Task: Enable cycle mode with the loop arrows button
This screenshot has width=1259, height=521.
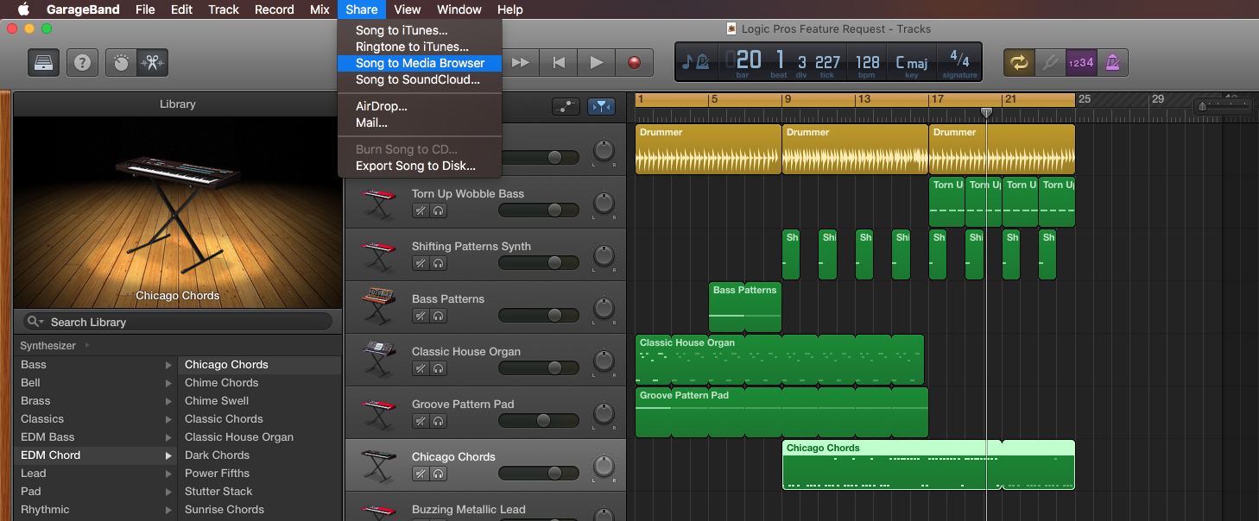Action: click(x=1021, y=62)
